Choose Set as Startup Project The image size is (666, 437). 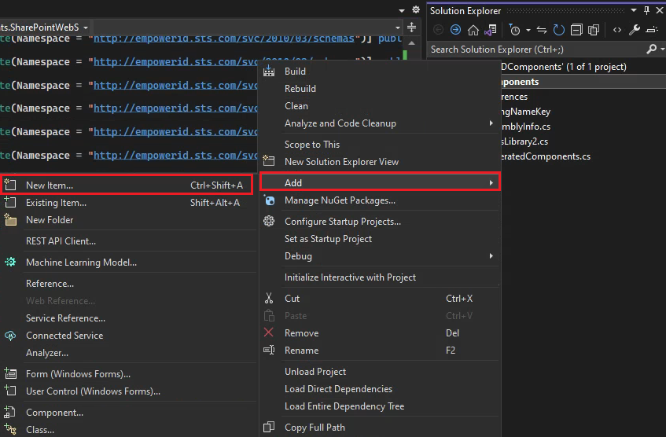pyautogui.click(x=380, y=239)
